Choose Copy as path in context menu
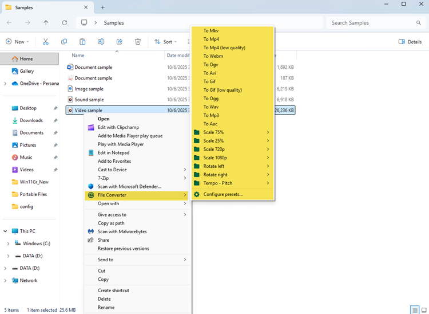This screenshot has height=314, width=429. point(111,223)
